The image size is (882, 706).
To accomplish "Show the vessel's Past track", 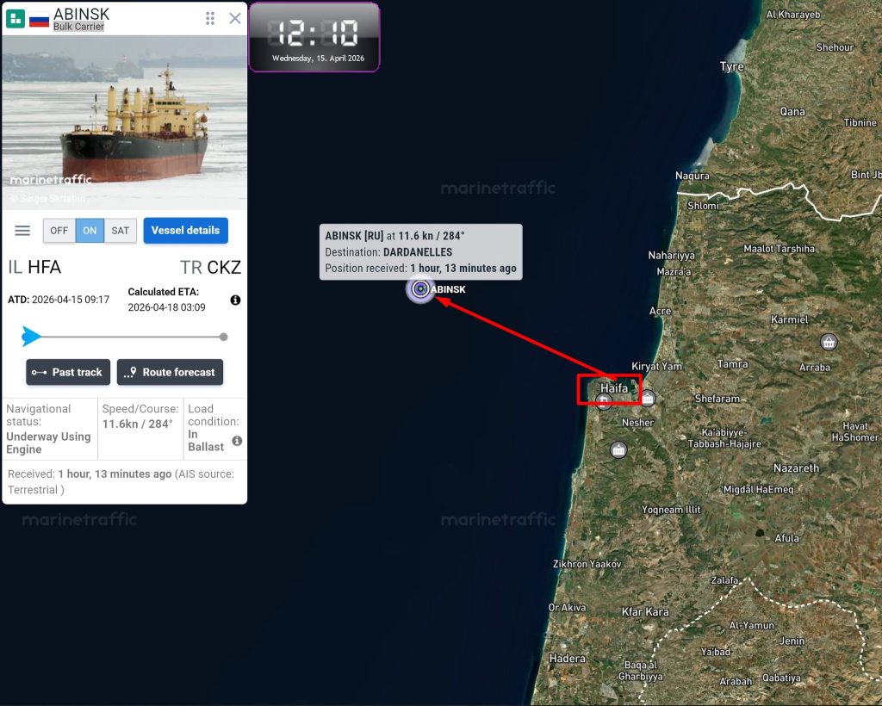I will tap(68, 372).
